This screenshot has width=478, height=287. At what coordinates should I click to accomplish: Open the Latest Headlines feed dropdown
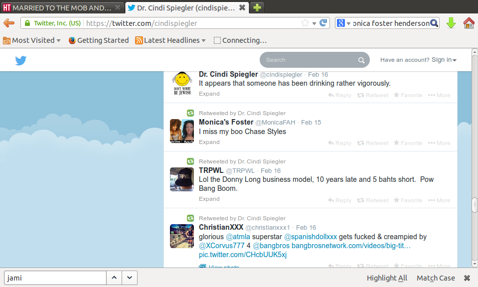[170, 40]
